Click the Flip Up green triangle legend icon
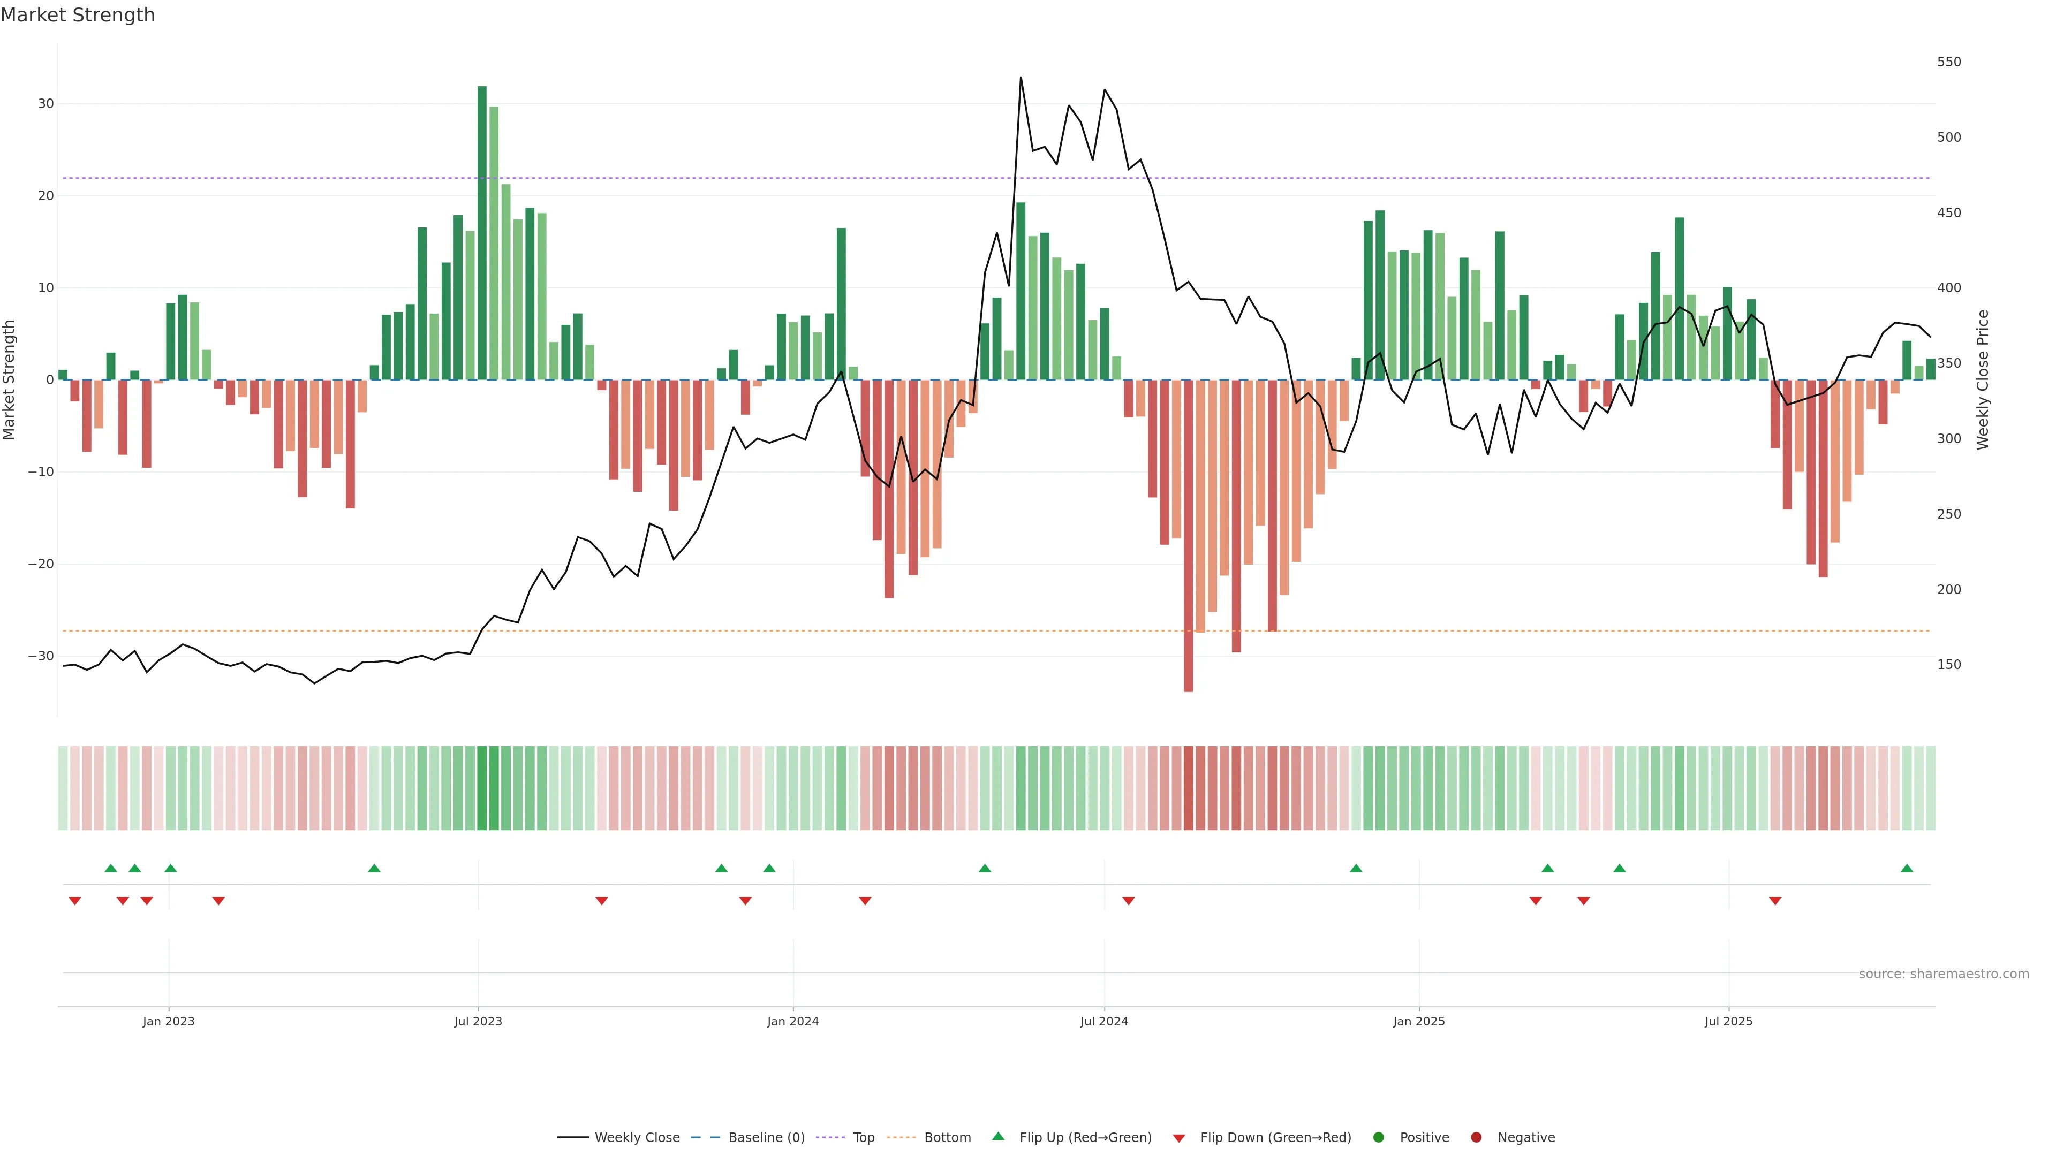2056x1156 pixels. click(x=997, y=1136)
